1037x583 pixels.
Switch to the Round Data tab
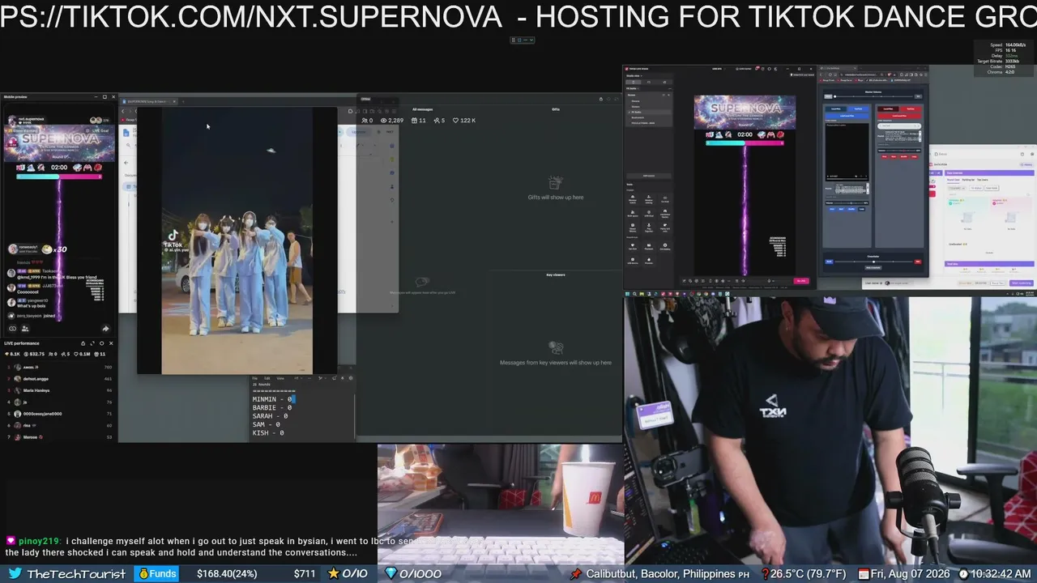953,179
